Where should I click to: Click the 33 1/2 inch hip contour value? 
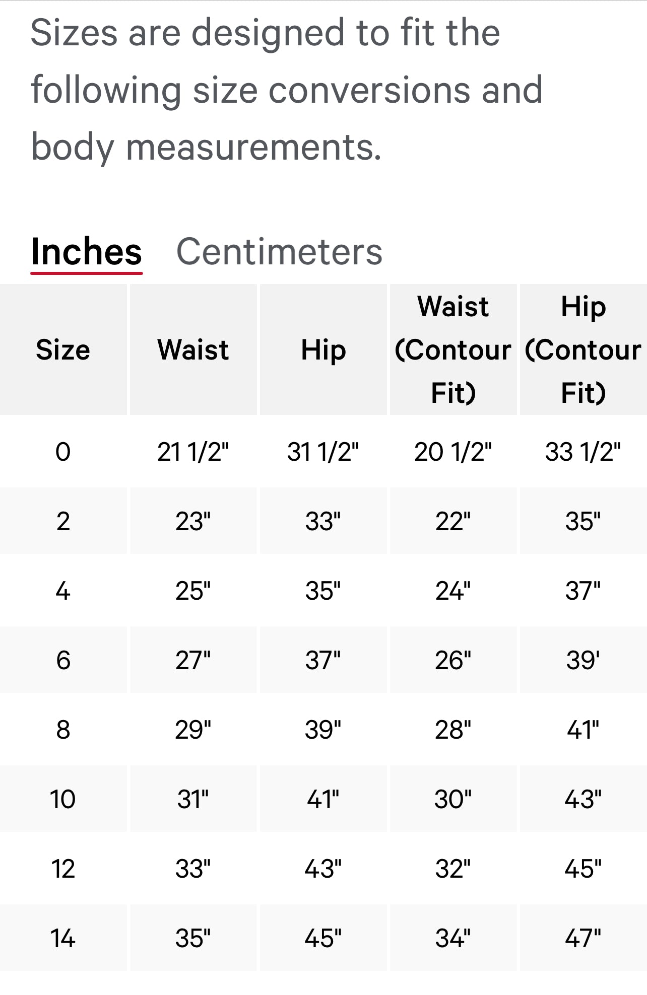[582, 452]
